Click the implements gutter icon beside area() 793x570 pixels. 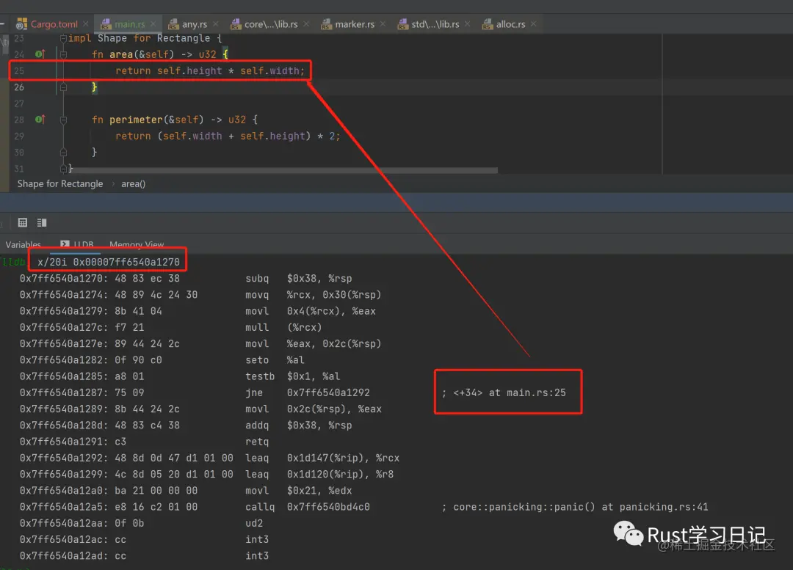click(x=40, y=54)
